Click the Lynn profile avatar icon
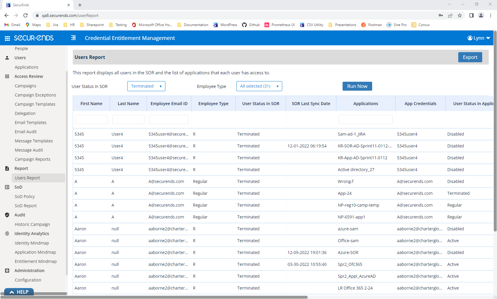 (x=469, y=38)
